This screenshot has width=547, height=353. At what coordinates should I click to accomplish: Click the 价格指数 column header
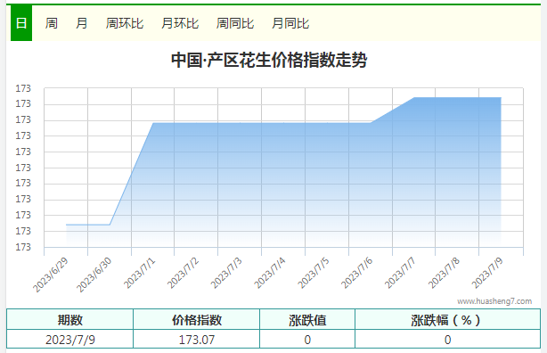[x=197, y=320]
